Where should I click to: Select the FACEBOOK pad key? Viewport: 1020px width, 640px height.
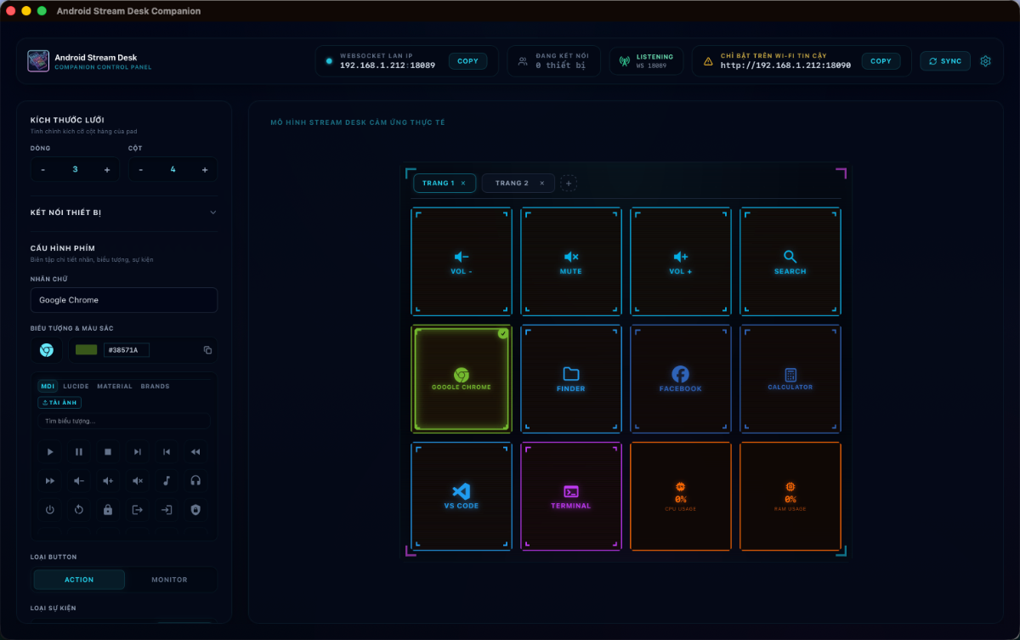(681, 379)
